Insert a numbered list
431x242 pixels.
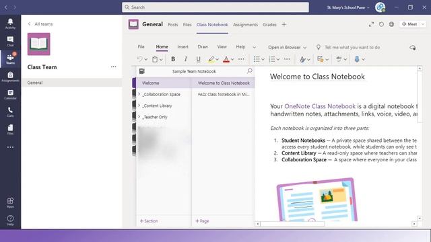coord(272,59)
